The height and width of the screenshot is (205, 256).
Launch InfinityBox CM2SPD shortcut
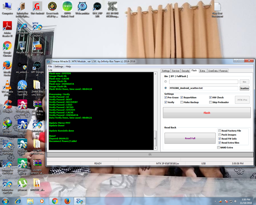point(7,186)
